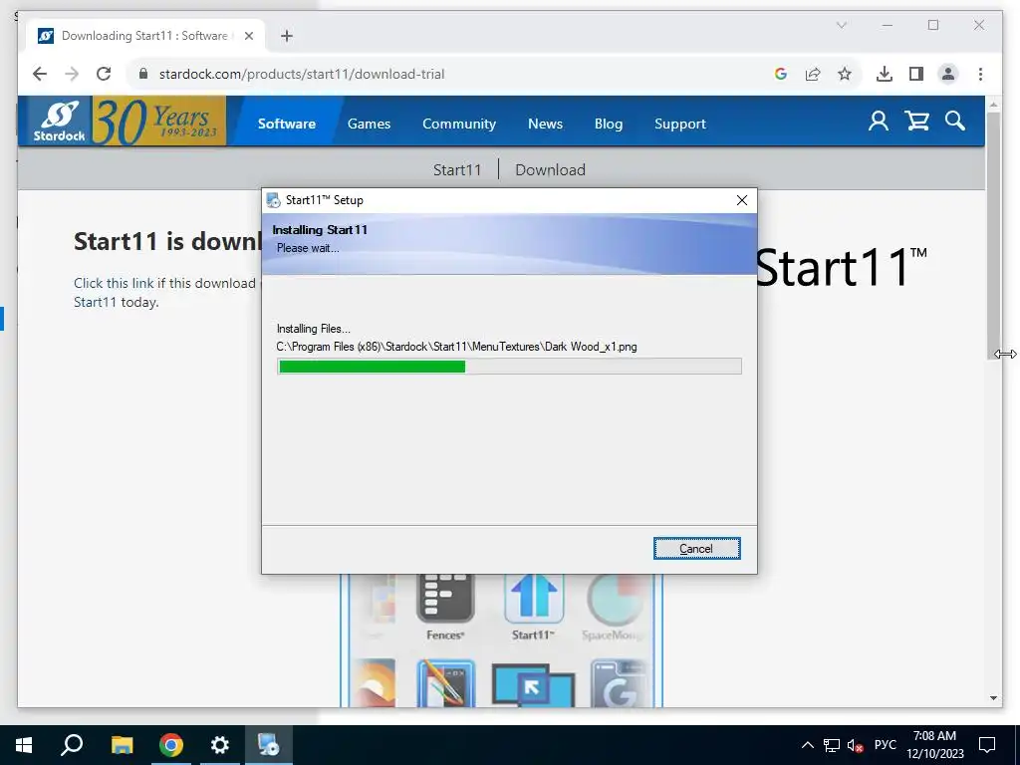Go back in Chrome

click(x=40, y=74)
